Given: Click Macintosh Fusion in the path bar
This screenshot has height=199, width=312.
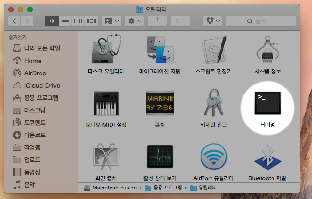Looking at the screenshot, I should coord(111,188).
